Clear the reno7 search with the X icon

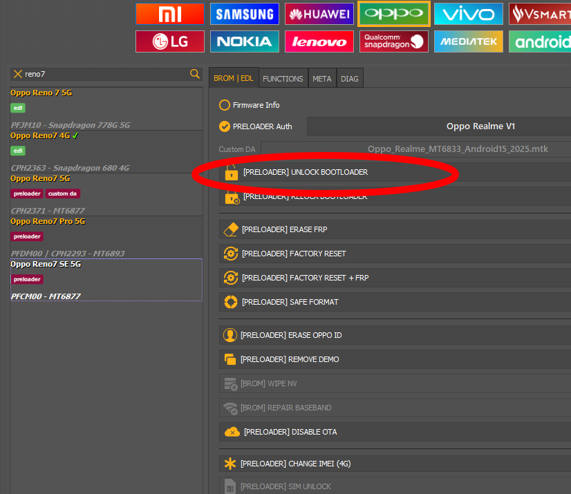coord(17,74)
